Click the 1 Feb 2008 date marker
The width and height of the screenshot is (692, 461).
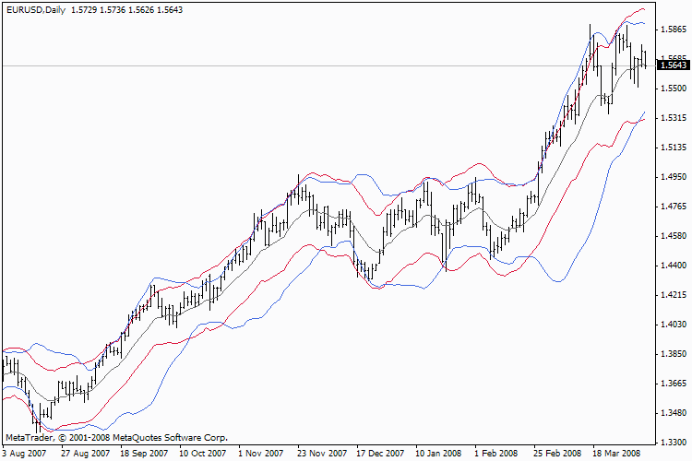[495, 453]
